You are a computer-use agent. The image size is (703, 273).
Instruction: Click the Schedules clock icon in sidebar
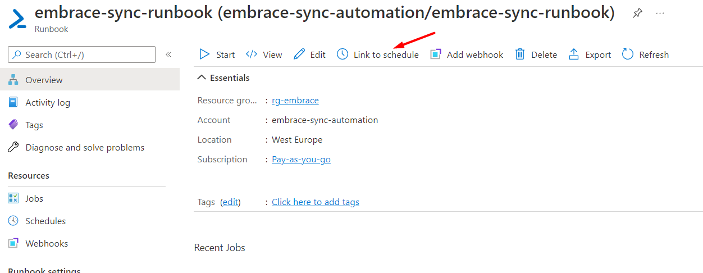(13, 221)
